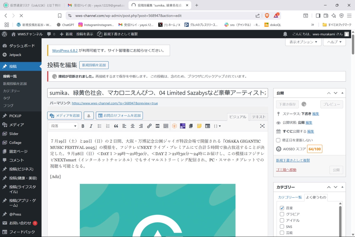Share this page icon in address bar
The image size is (355, 237).
point(258,15)
